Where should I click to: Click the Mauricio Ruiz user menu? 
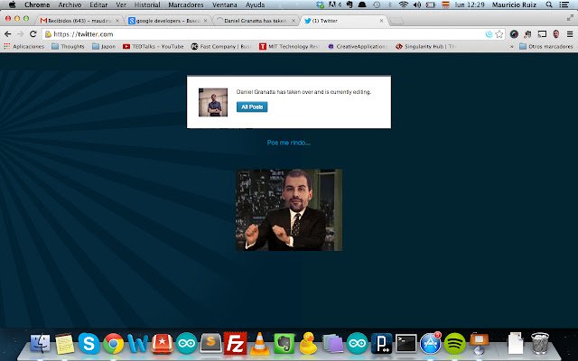click(x=514, y=5)
